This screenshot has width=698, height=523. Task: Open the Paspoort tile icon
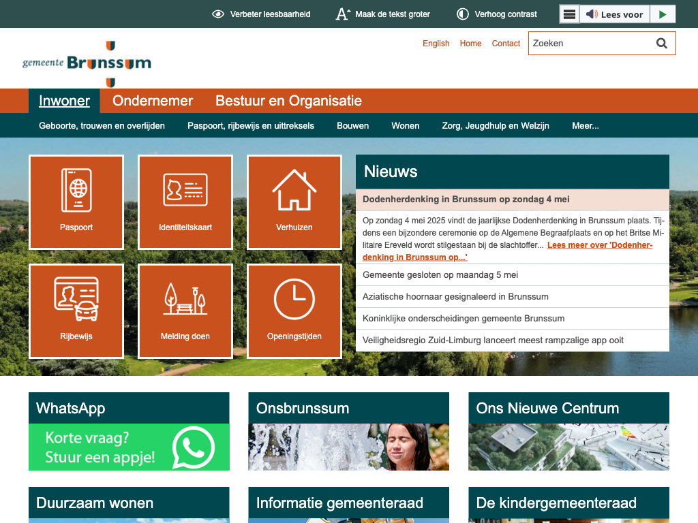click(76, 191)
